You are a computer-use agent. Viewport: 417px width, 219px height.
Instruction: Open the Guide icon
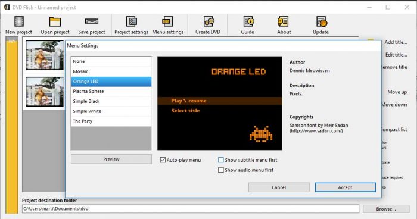(248, 21)
